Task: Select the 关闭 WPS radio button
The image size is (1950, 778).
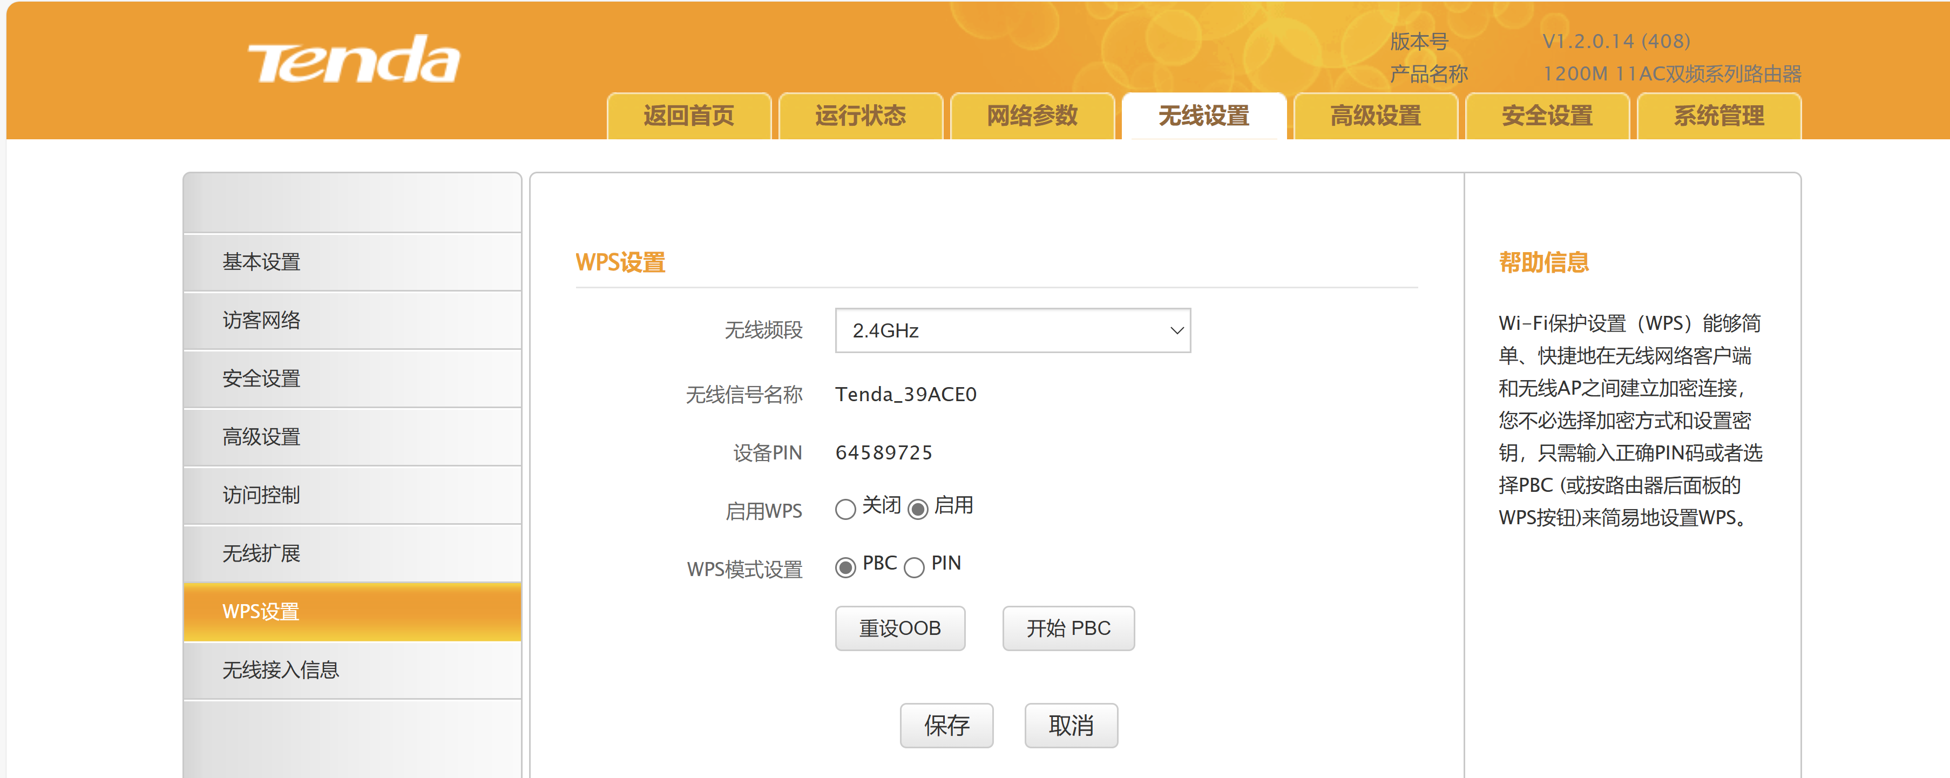Action: [845, 509]
